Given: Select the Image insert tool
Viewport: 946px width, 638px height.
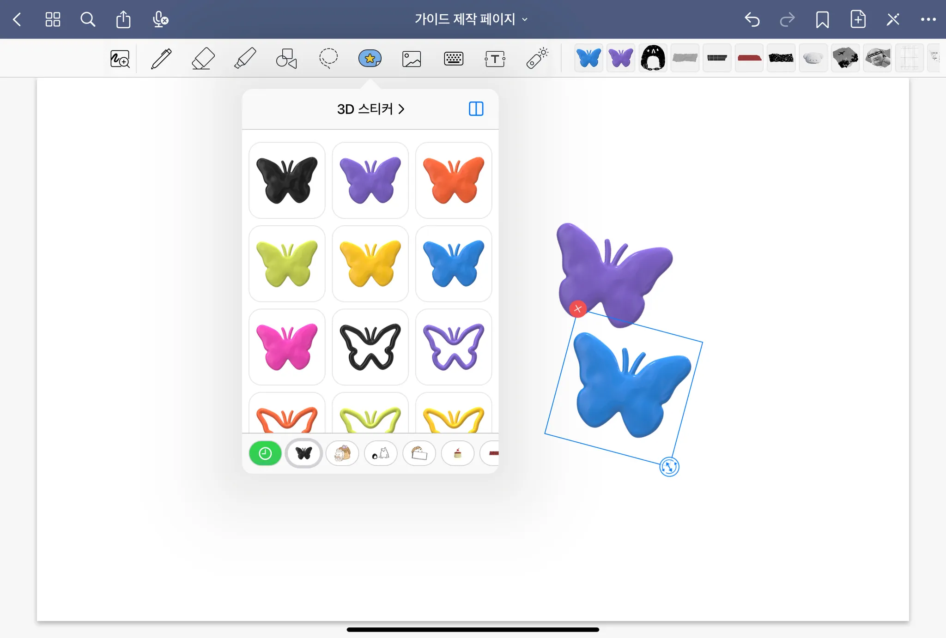Looking at the screenshot, I should click(412, 59).
